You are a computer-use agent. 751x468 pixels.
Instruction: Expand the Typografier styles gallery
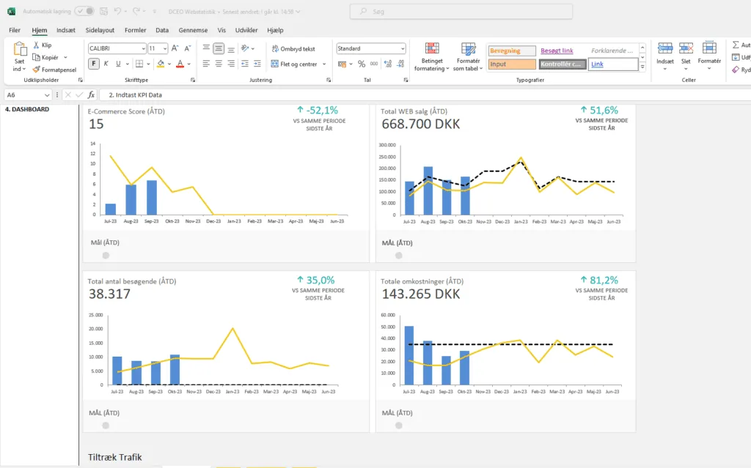[642, 67]
